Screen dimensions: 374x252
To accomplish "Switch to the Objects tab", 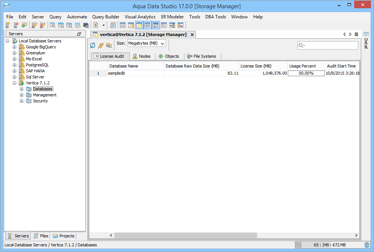I will point(169,56).
